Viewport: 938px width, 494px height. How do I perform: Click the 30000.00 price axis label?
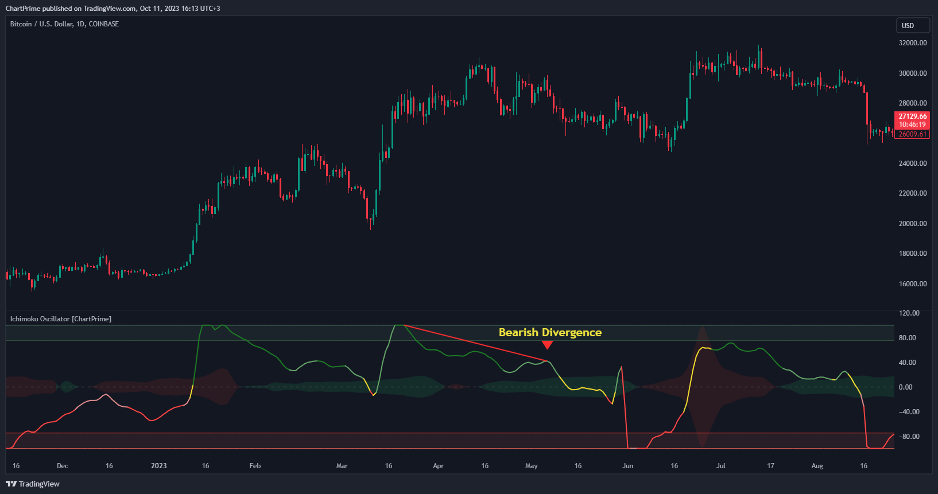pos(913,73)
